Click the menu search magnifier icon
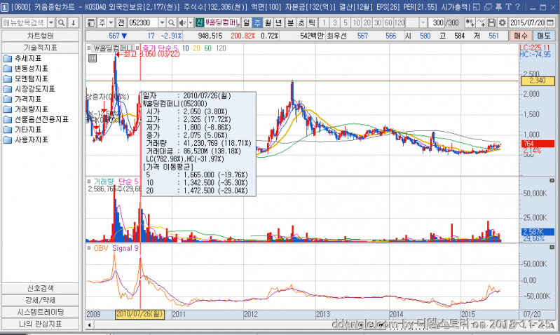 click(x=62, y=23)
